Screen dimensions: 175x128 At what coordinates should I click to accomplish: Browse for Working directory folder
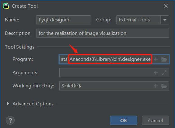coord(164,86)
